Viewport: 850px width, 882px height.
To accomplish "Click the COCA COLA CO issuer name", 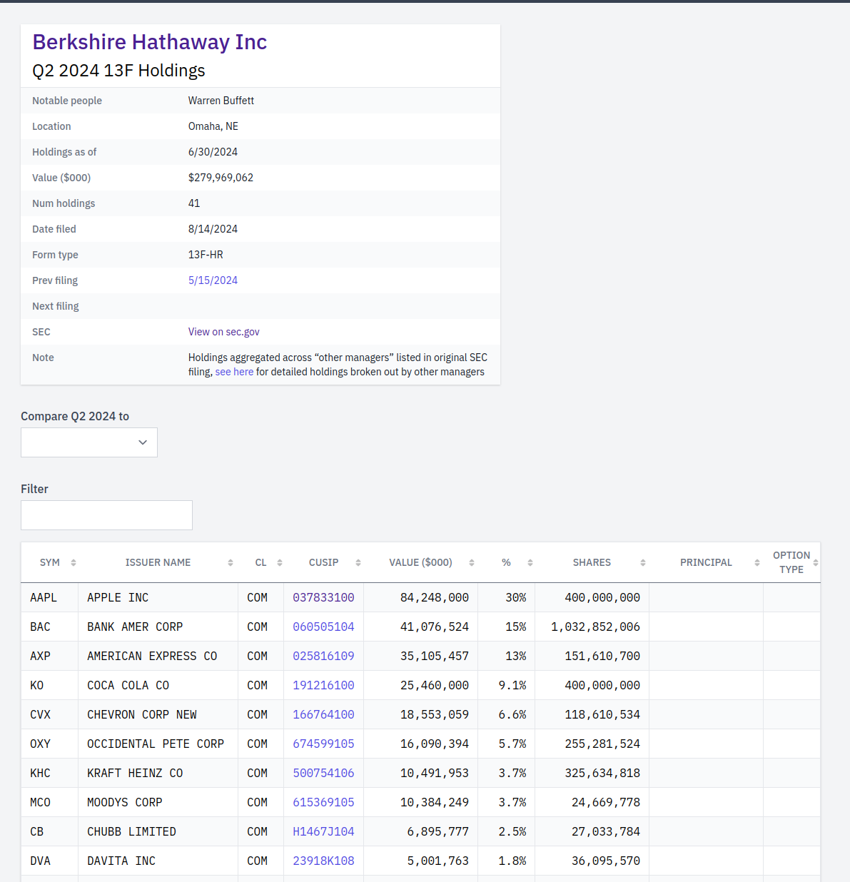I will pyautogui.click(x=128, y=686).
